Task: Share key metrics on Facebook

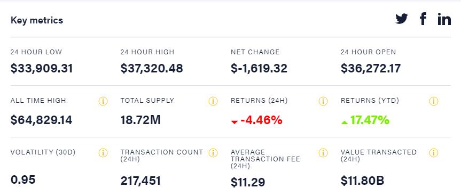Action: (423, 19)
